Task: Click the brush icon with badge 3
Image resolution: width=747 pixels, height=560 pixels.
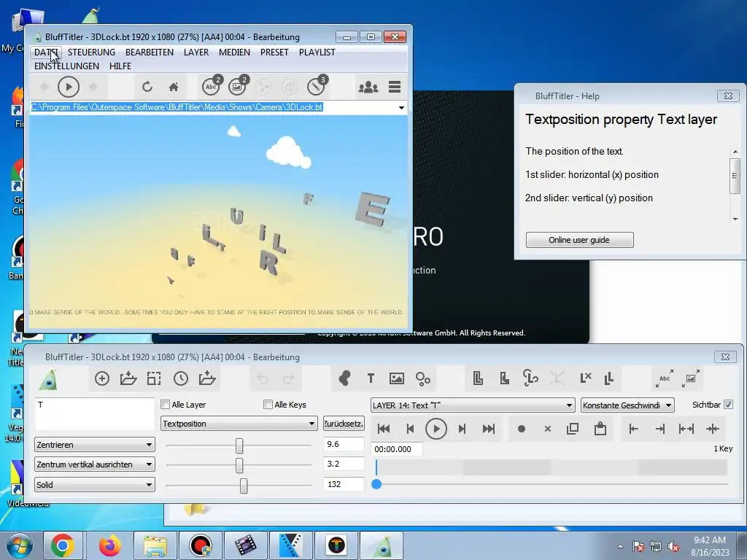Action: (x=317, y=86)
